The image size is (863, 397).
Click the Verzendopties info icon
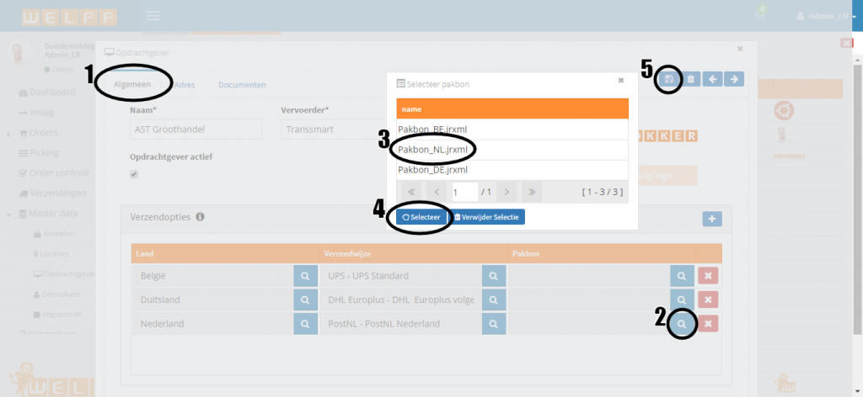tap(201, 217)
